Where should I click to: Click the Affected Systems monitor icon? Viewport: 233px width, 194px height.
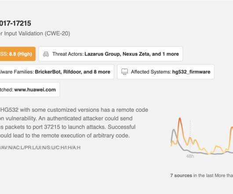(124, 72)
